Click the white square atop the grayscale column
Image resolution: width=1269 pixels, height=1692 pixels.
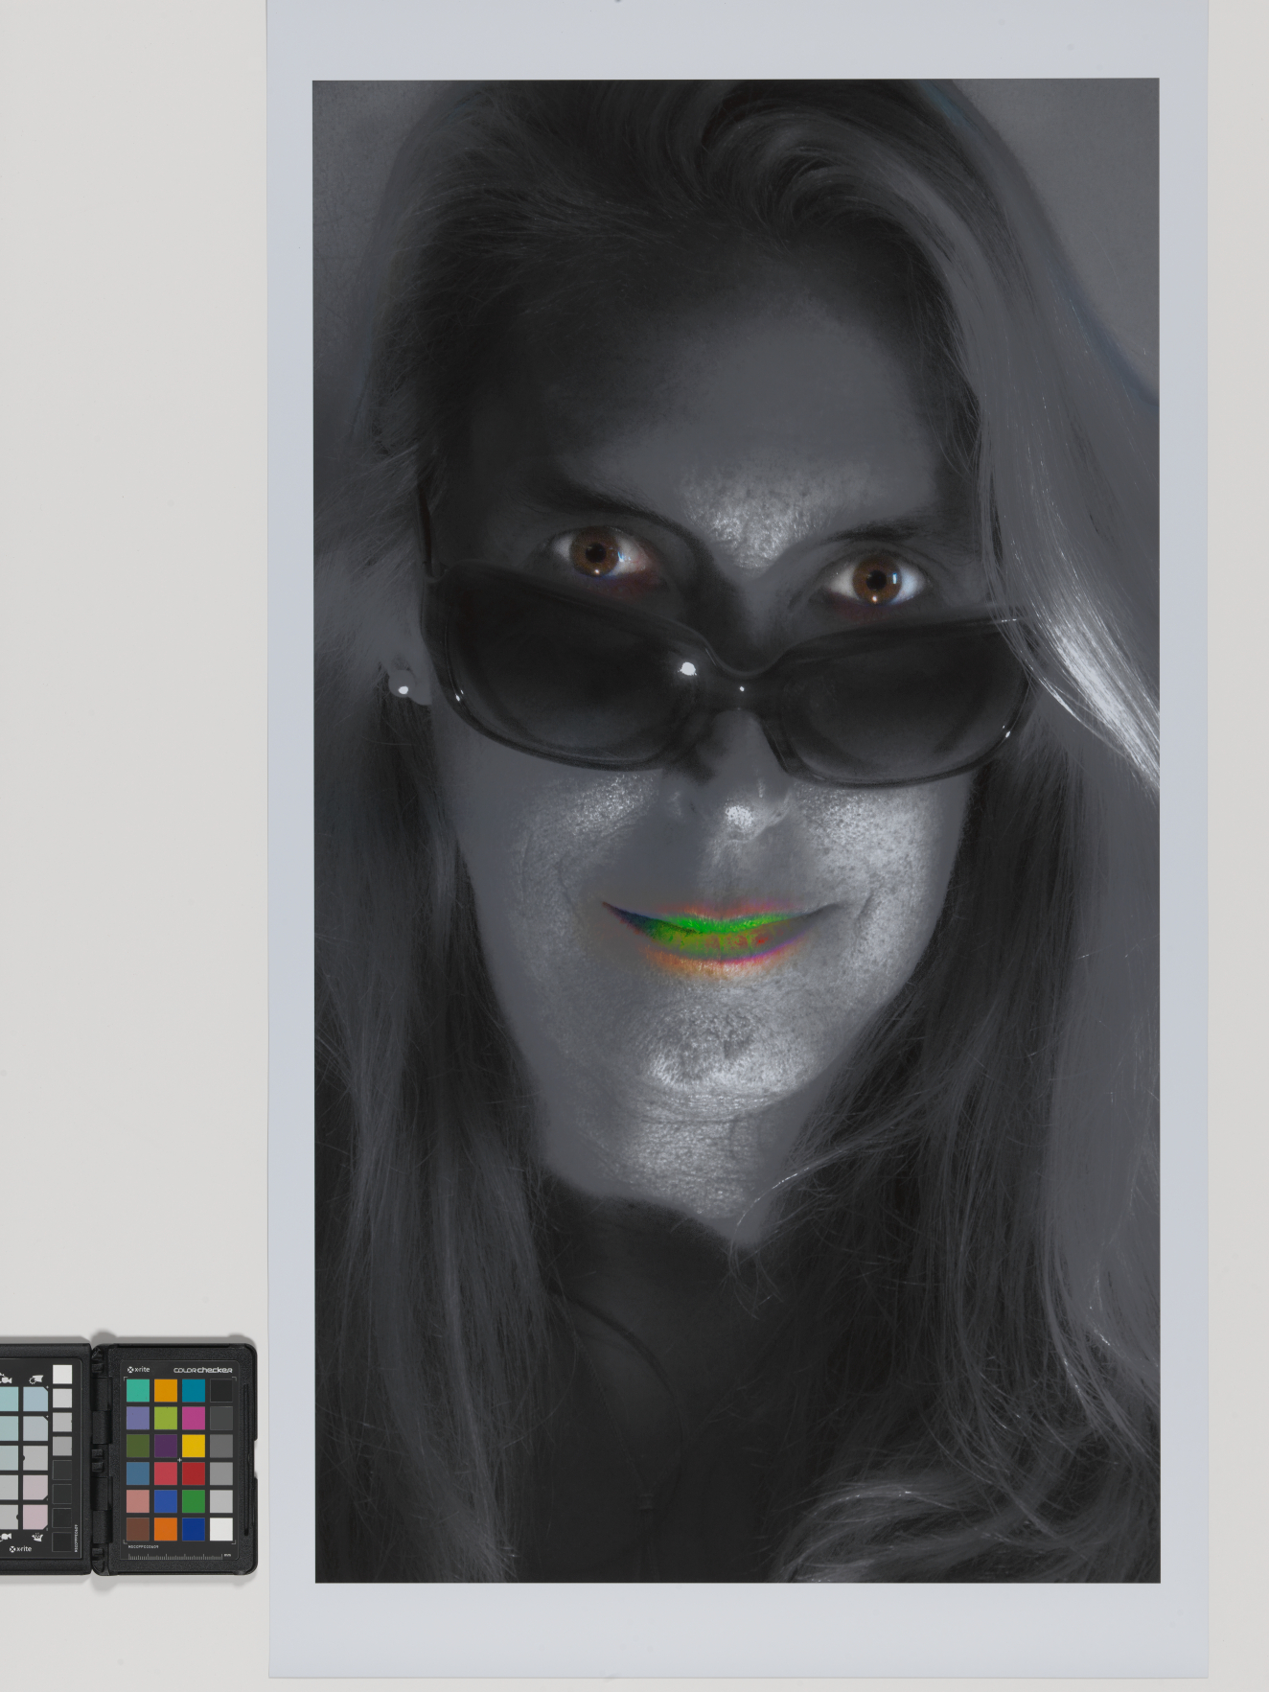click(x=62, y=1375)
